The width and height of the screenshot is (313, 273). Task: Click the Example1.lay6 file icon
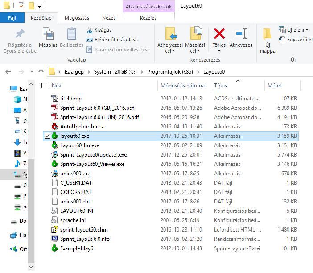tap(55, 248)
